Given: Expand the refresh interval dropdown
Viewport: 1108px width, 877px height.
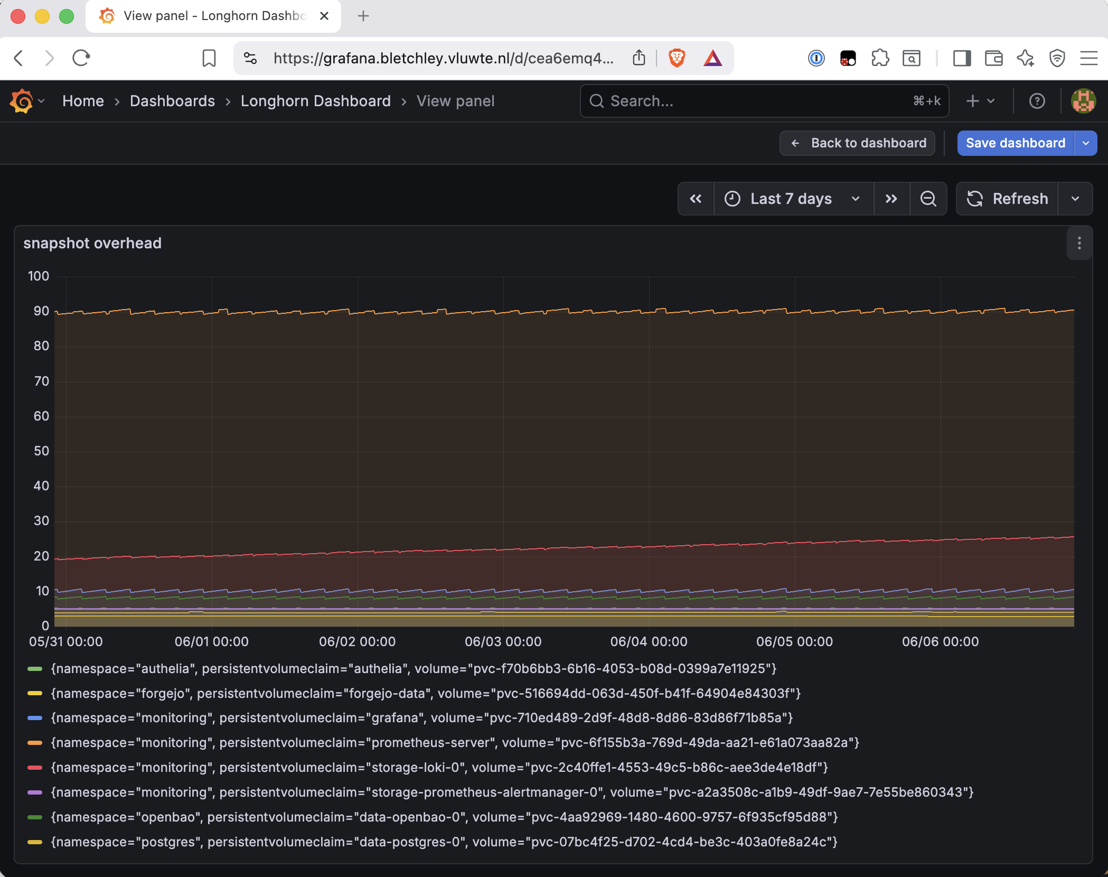Looking at the screenshot, I should 1075,199.
